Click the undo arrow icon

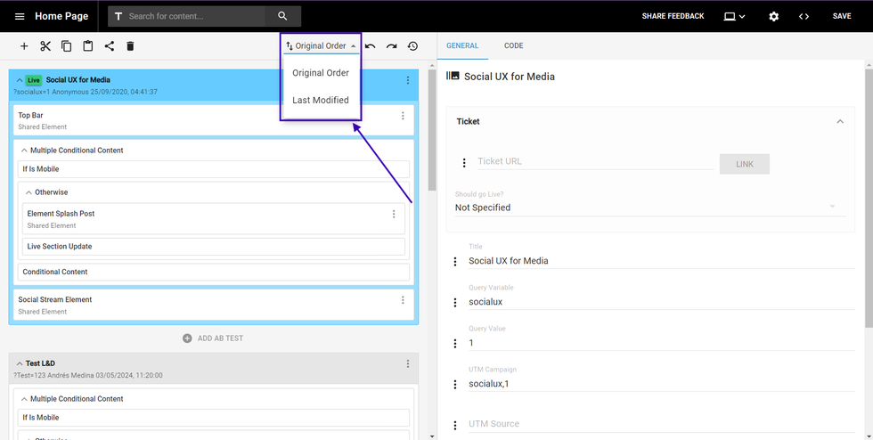click(371, 46)
